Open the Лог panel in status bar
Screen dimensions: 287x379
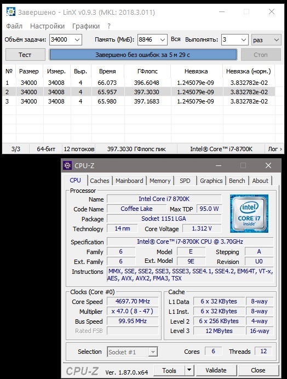(x=275, y=149)
